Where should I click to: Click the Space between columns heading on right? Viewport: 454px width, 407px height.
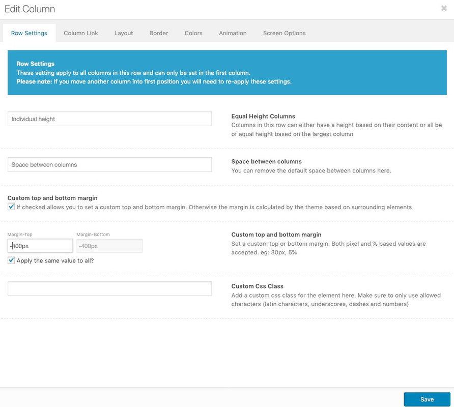pos(266,161)
